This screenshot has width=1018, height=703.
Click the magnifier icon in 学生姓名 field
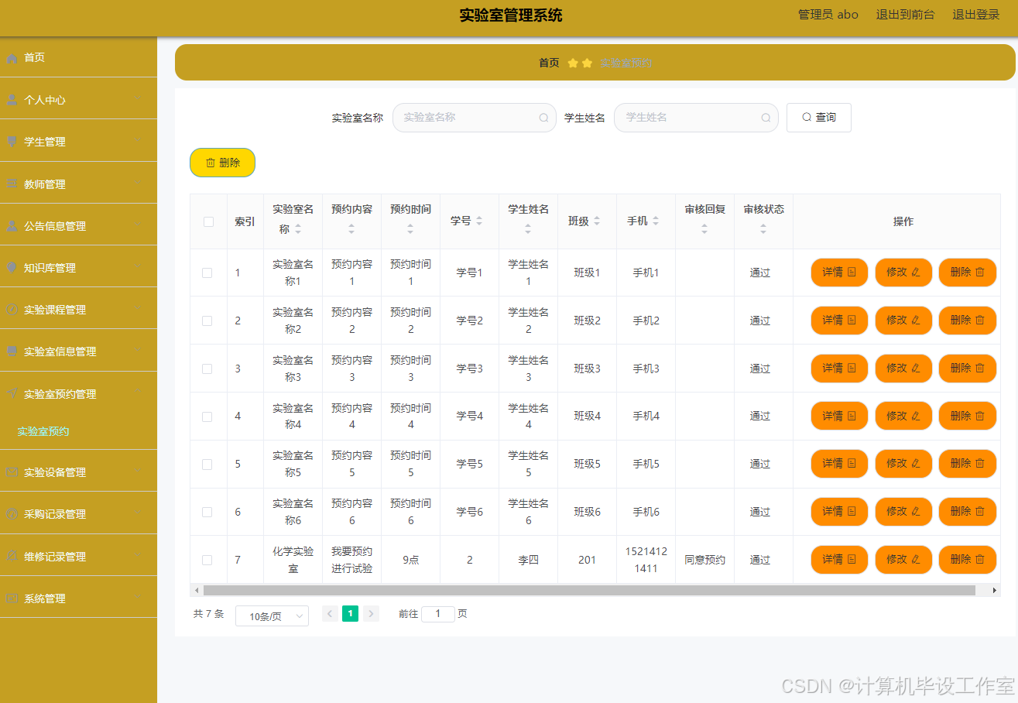point(765,117)
